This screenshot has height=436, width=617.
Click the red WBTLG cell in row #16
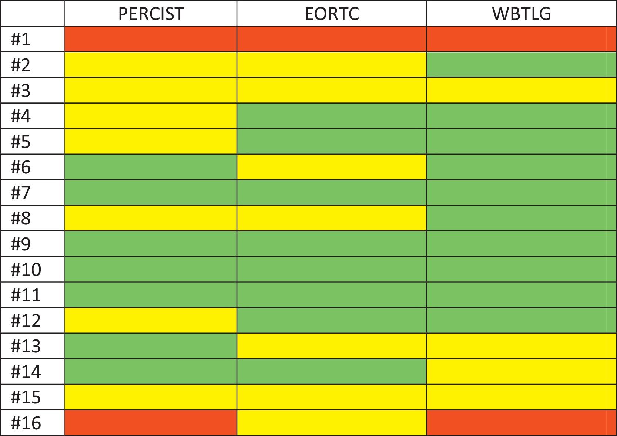(x=521, y=423)
